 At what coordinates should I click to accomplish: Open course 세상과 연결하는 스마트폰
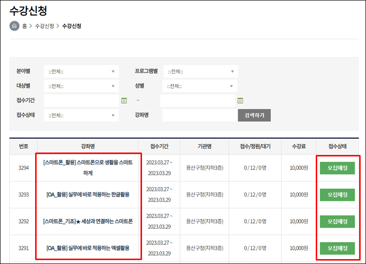click(88, 221)
